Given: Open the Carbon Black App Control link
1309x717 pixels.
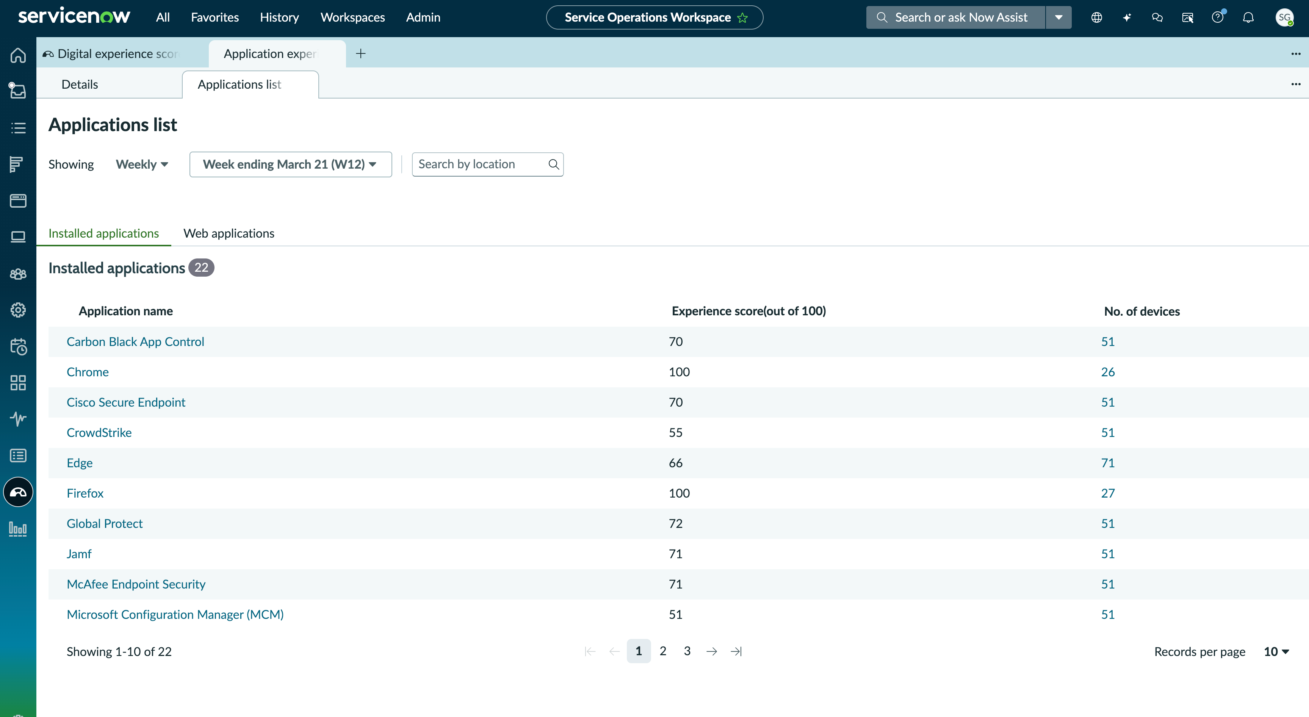Looking at the screenshot, I should click(135, 341).
